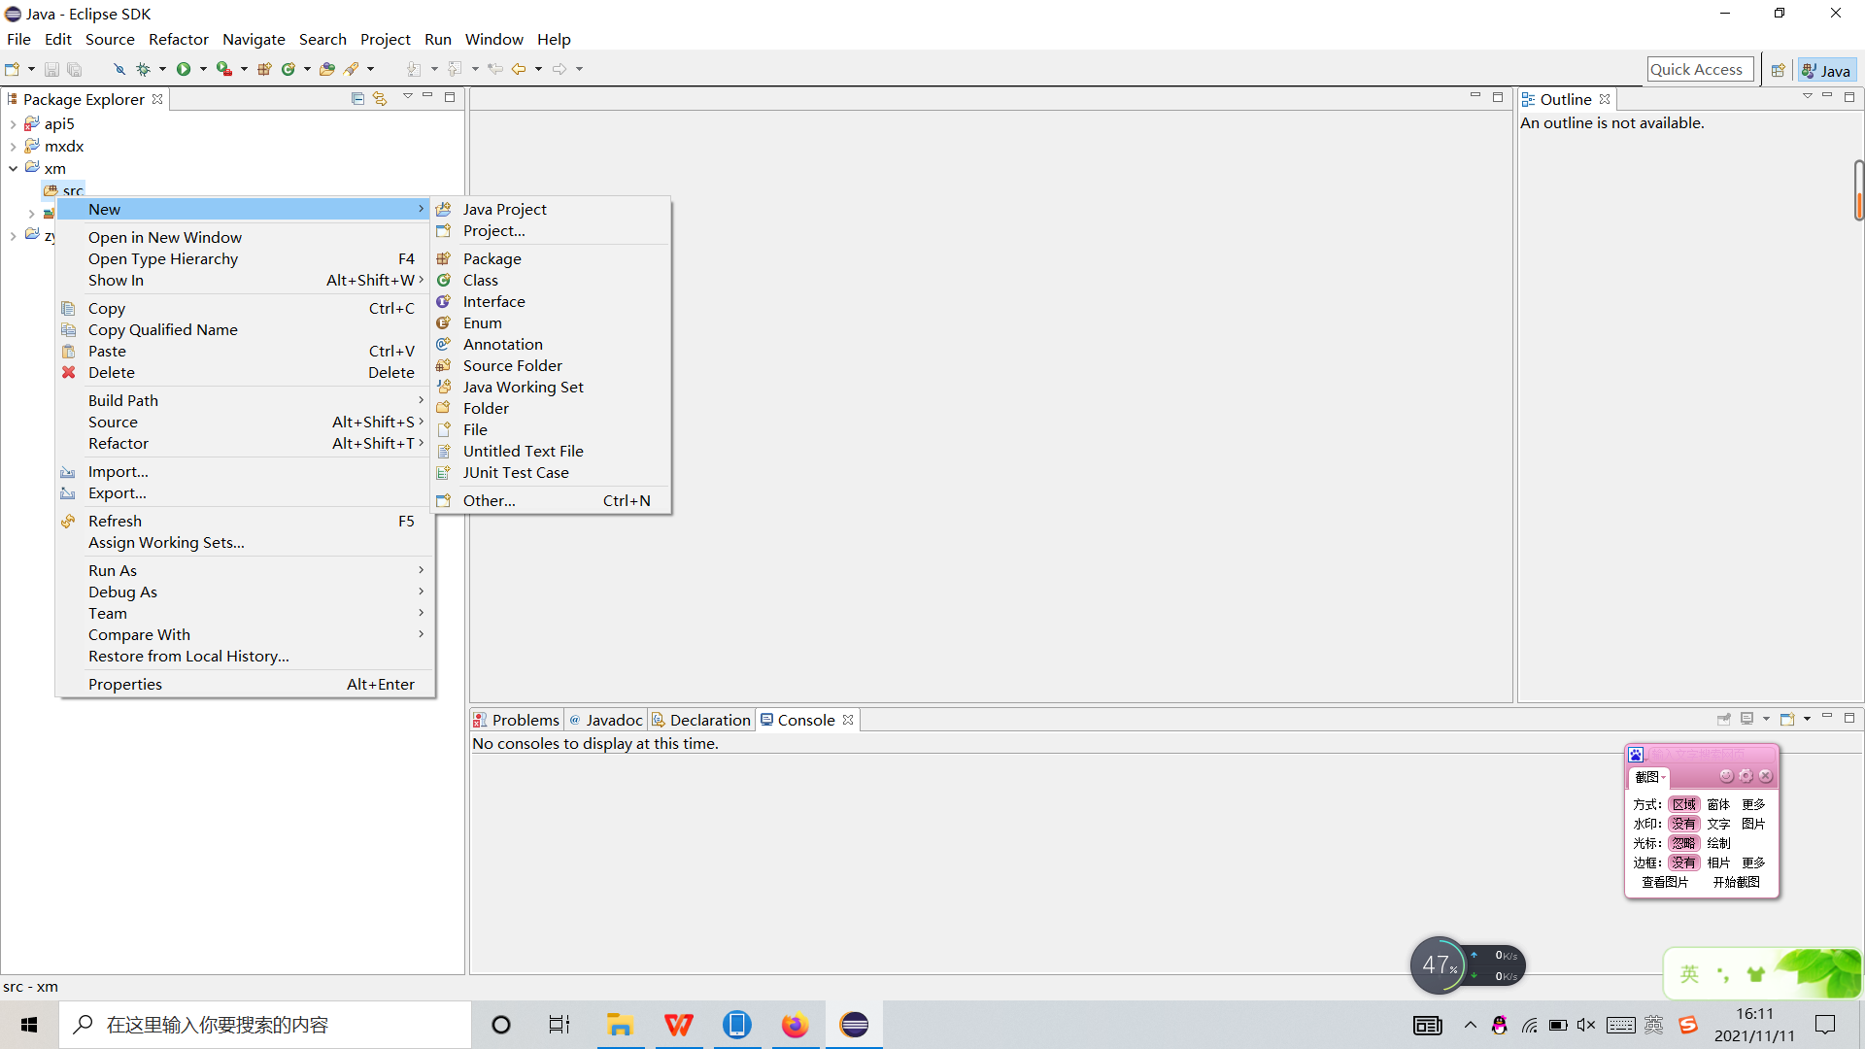Screen dimensions: 1865x1049
Task: Click the New Java Class toolbar icon
Action: point(288,69)
